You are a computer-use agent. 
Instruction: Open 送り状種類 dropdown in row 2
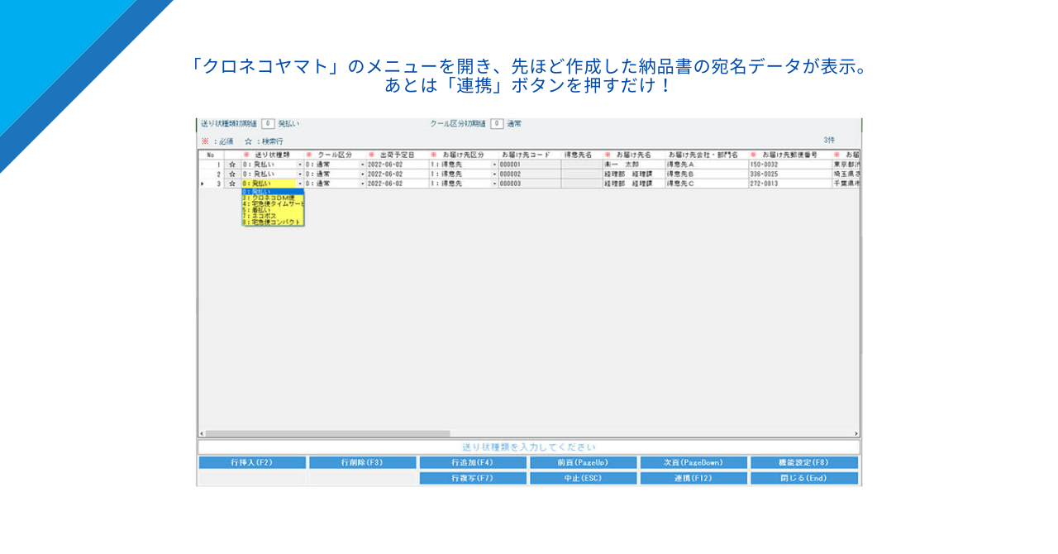(300, 174)
